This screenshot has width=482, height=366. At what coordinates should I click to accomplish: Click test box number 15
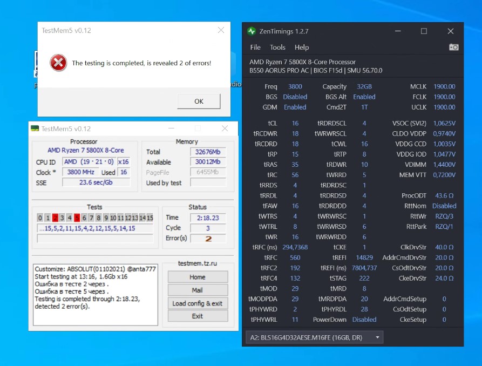150,218
